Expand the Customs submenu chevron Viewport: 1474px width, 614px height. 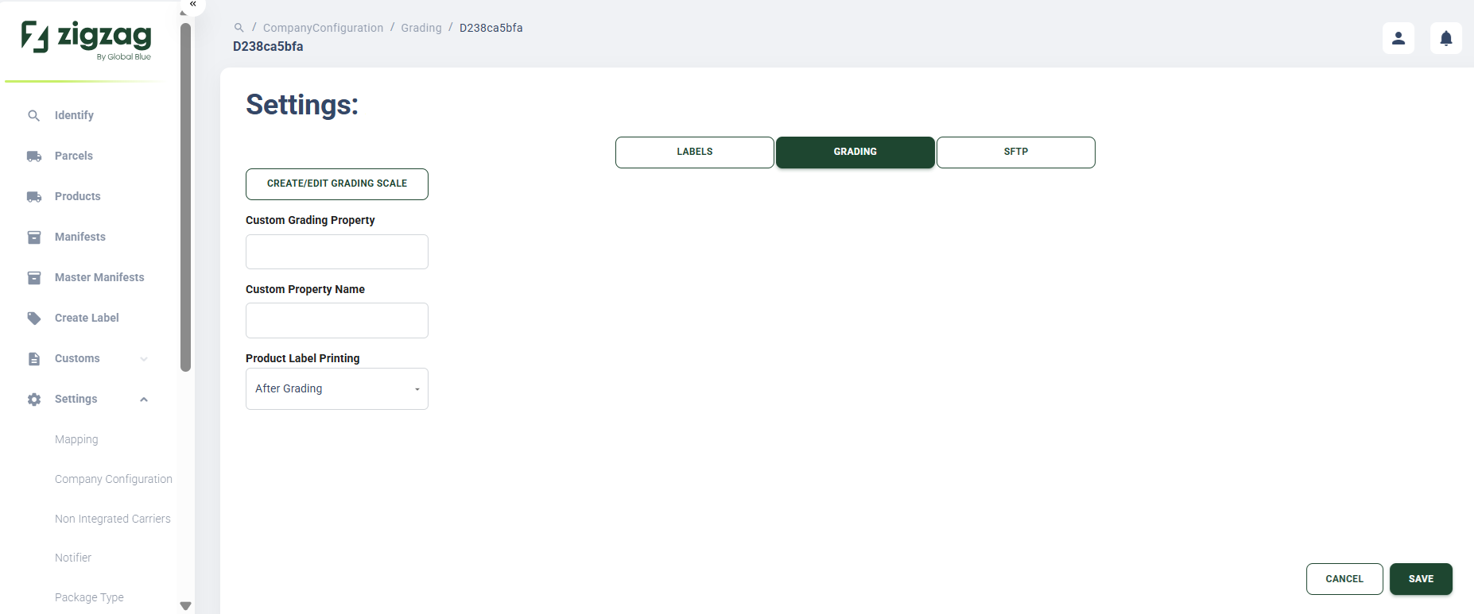tap(144, 359)
